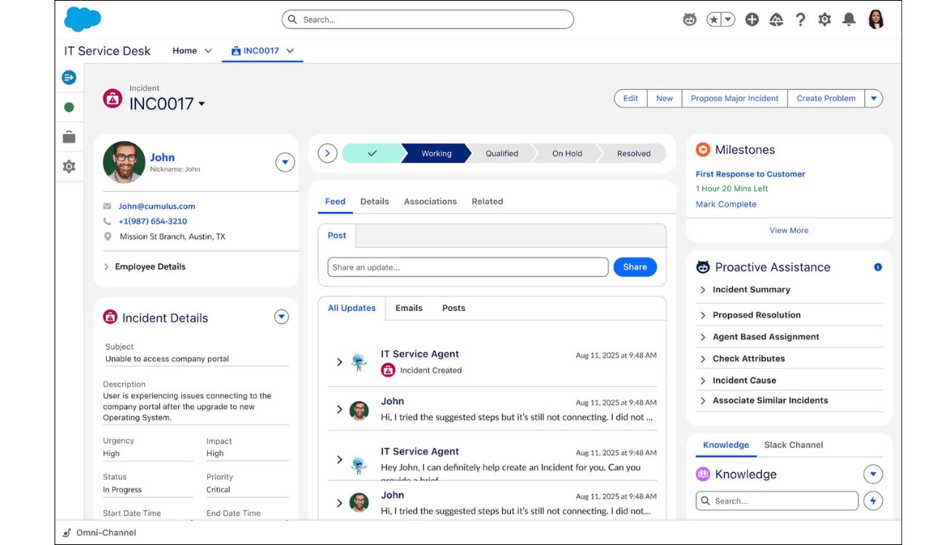Open the global create plus icon
Image resolution: width=945 pixels, height=545 pixels.
tap(752, 20)
